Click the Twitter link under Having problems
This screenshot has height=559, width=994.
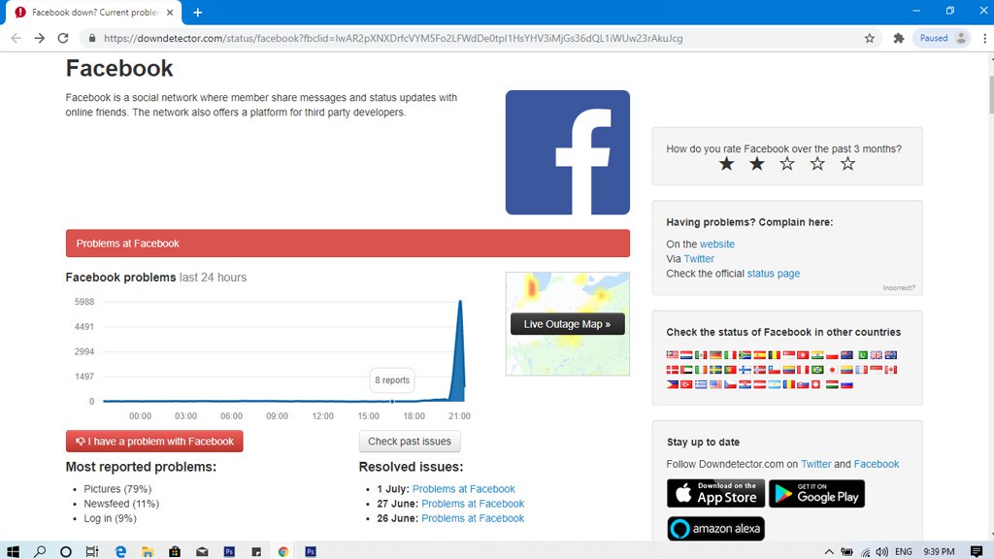pyautogui.click(x=699, y=258)
